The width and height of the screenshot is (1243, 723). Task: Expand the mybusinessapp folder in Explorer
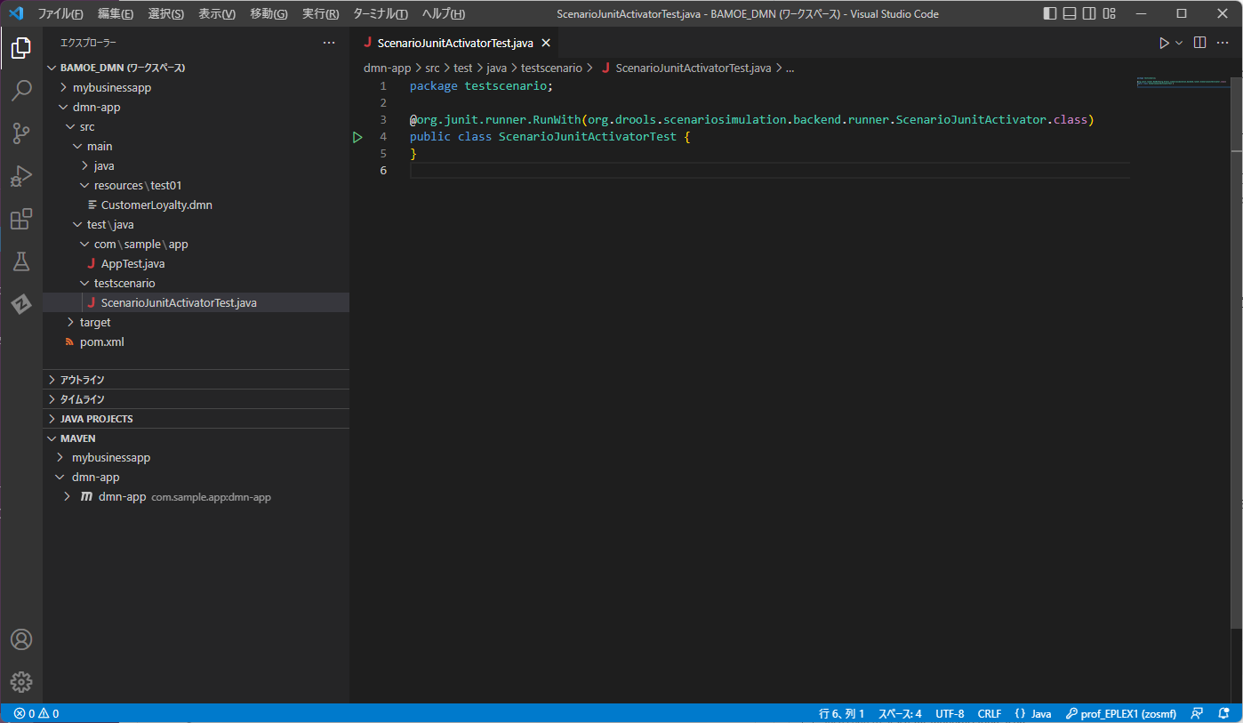(x=196, y=87)
